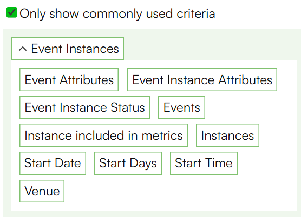Add the Event Instance Status criterion
This screenshot has width=301, height=217.
(84, 107)
